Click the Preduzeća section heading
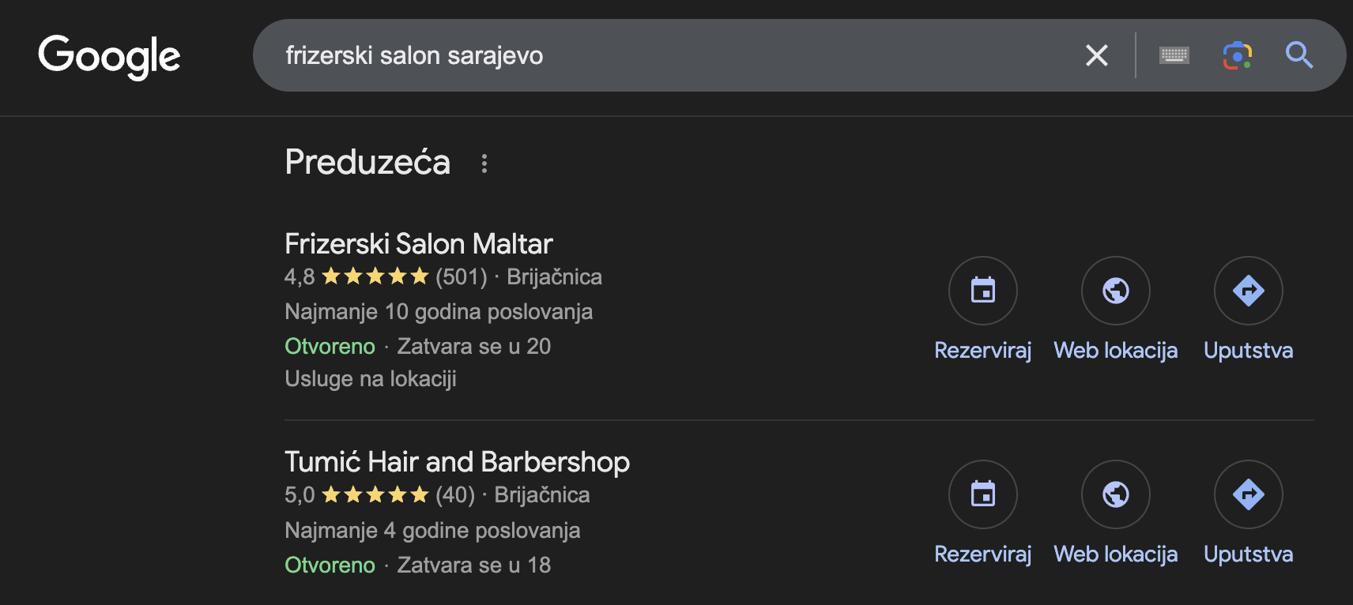 click(x=367, y=162)
